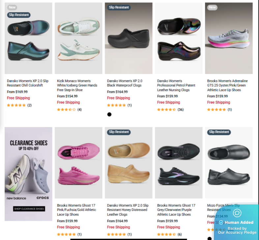Viewport: 259px width, 240px height.
Task: Click the house icon in Human Added badge
Action: point(237,213)
